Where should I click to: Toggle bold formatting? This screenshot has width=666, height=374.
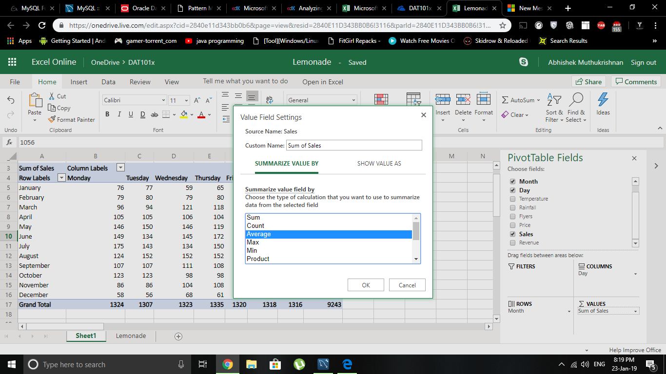tap(107, 114)
